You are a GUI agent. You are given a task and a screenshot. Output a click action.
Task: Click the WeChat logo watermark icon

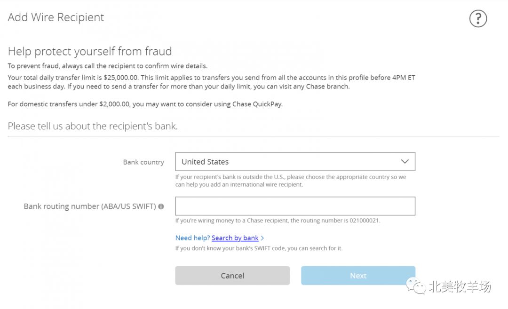tap(416, 286)
